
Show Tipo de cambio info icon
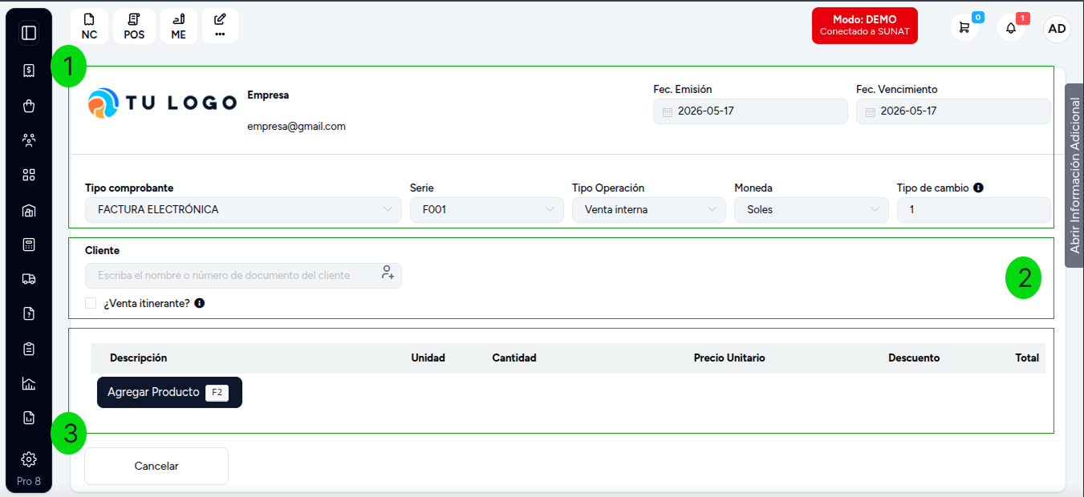(x=978, y=188)
